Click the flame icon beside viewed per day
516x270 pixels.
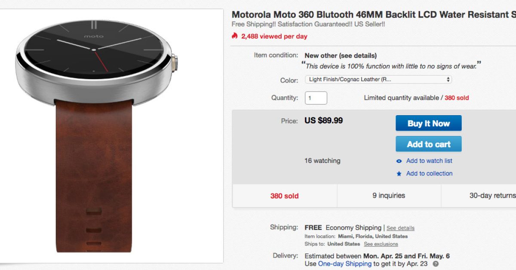tap(234, 36)
